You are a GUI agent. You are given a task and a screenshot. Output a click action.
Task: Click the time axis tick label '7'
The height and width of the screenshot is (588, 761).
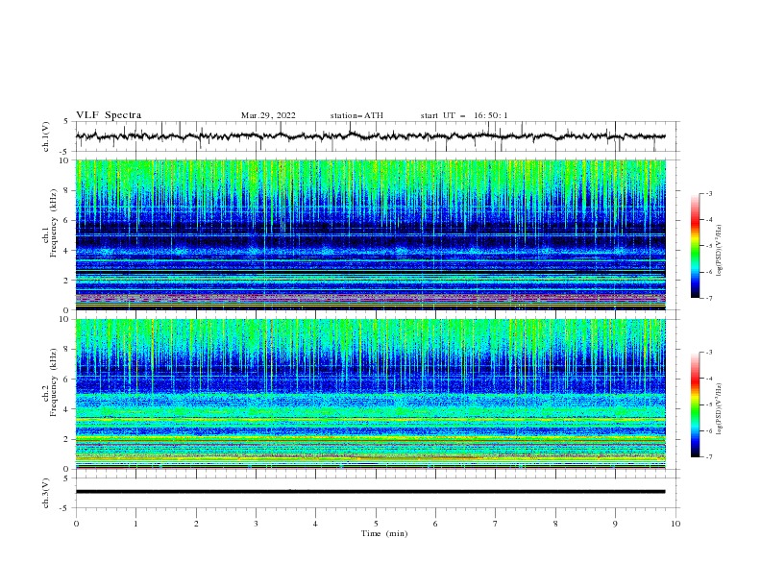pos(496,524)
